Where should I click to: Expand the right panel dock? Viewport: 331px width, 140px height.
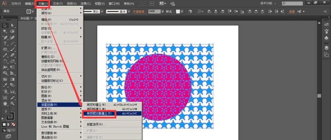(x=328, y=17)
